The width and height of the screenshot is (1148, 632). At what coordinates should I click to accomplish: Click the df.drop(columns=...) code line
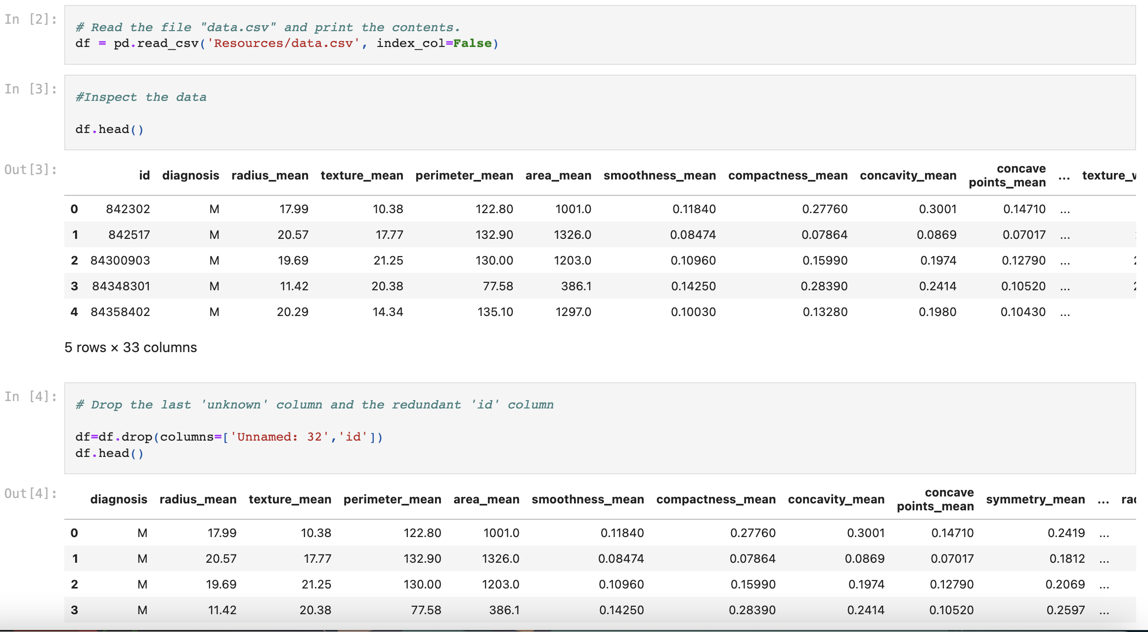(229, 437)
